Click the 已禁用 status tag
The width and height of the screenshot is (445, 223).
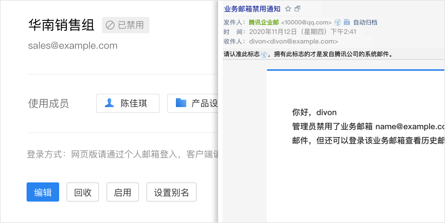click(126, 25)
